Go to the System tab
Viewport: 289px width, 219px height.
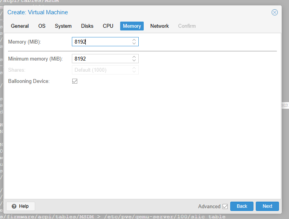[x=63, y=26]
